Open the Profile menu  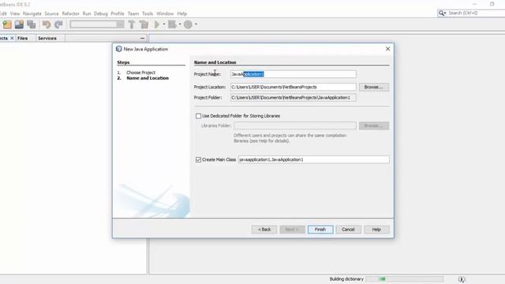tap(118, 13)
